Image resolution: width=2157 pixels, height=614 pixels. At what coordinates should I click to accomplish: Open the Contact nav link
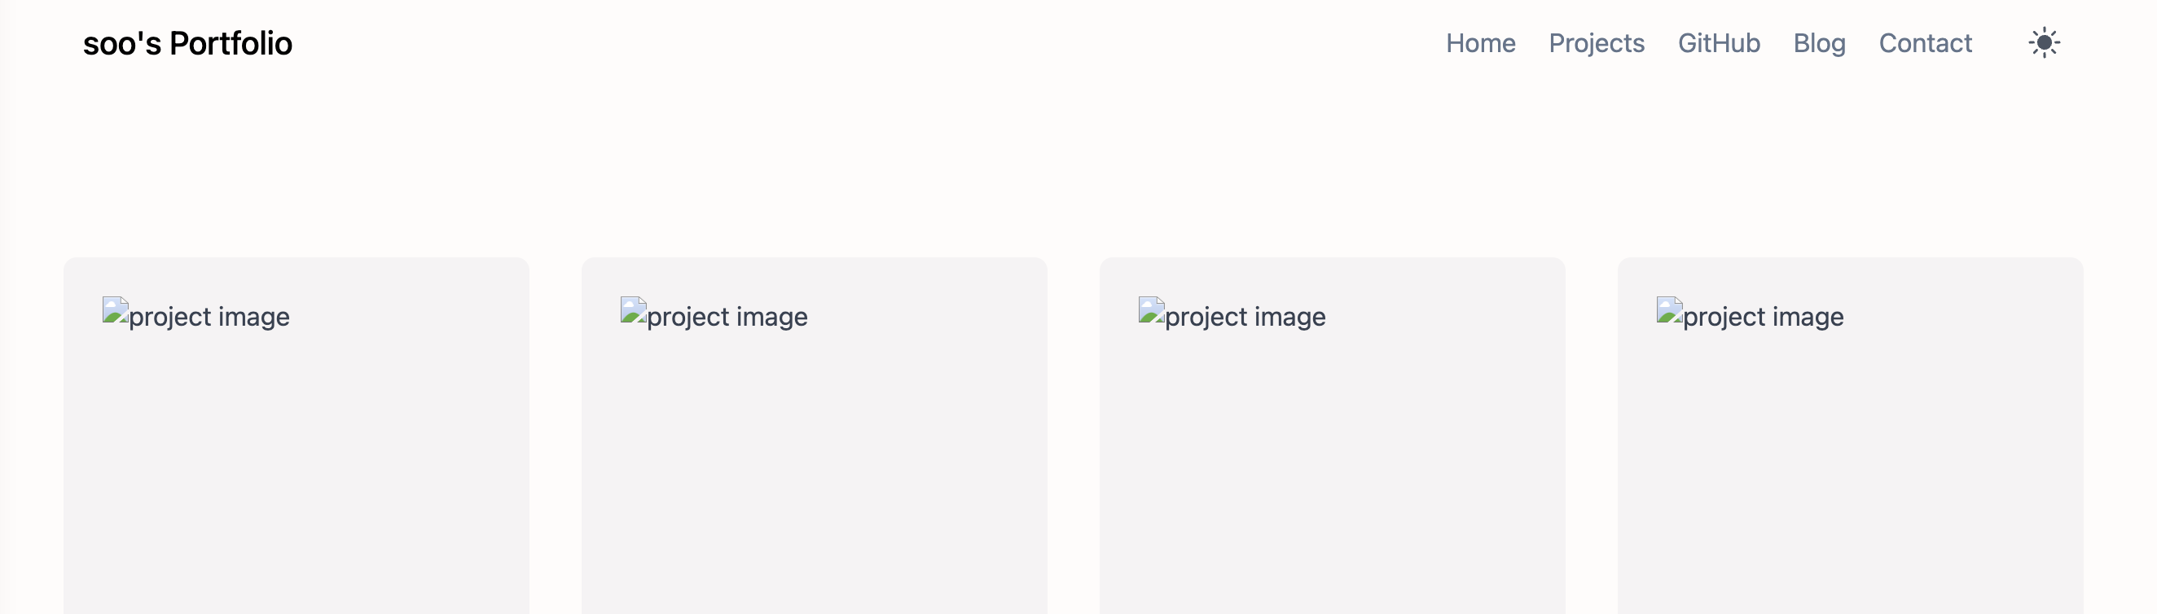tap(1925, 42)
